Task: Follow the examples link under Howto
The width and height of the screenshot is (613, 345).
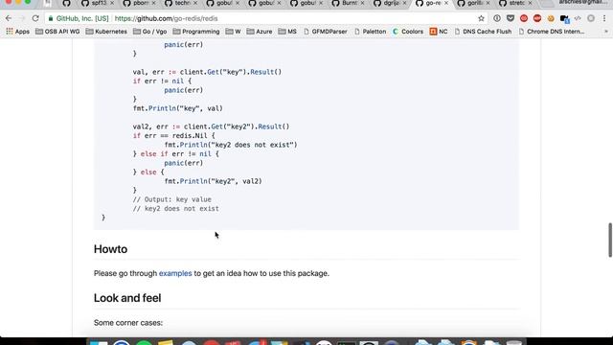Action: point(175,273)
